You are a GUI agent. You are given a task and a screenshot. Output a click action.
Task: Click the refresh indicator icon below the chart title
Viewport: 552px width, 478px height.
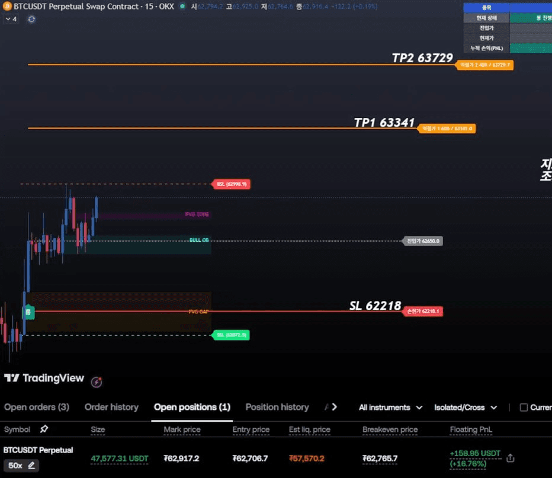tap(31, 19)
